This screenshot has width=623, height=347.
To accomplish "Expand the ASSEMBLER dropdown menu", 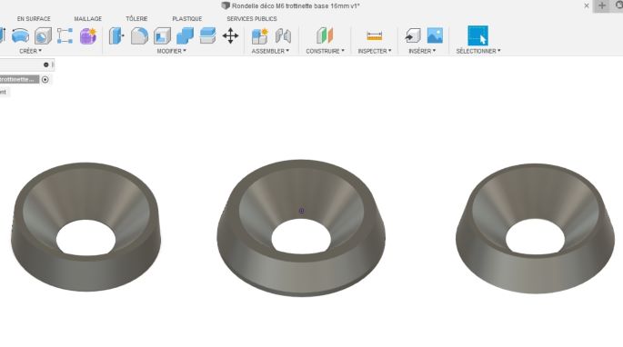I will (270, 51).
